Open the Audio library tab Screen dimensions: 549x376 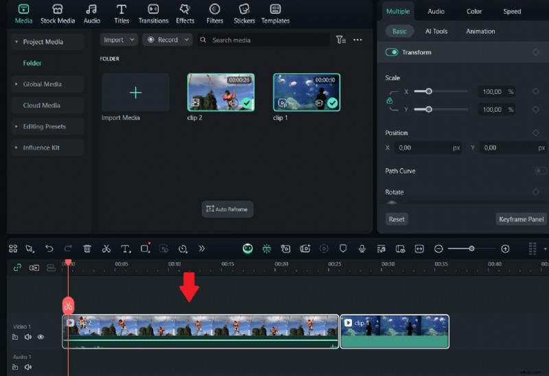click(92, 14)
